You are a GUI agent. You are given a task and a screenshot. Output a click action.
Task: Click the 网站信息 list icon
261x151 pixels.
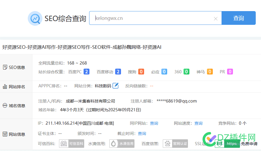(x=5, y=134)
